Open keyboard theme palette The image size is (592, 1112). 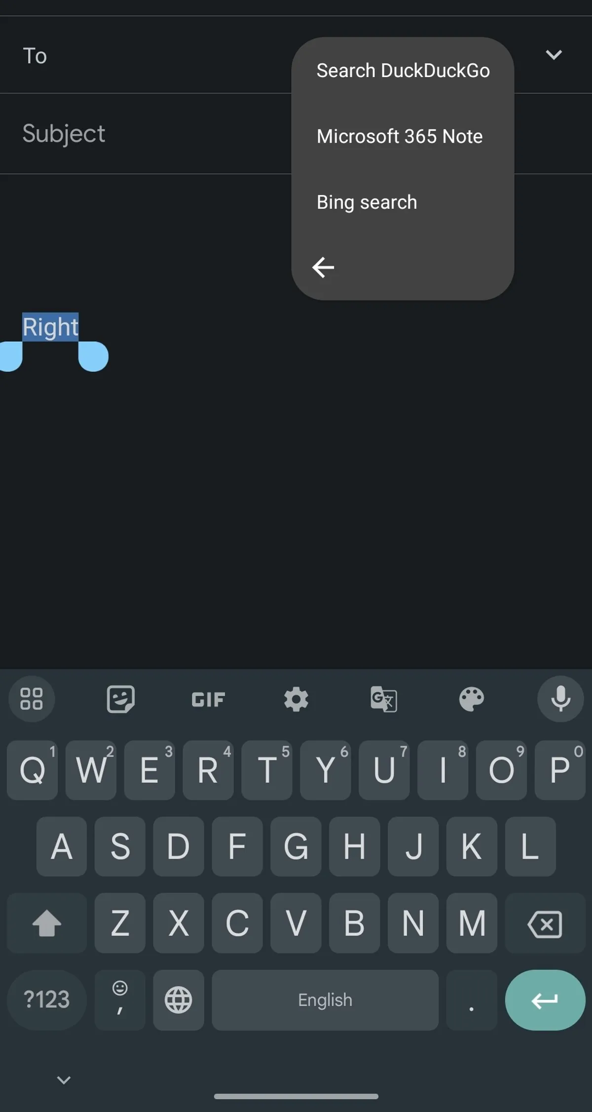tap(472, 699)
